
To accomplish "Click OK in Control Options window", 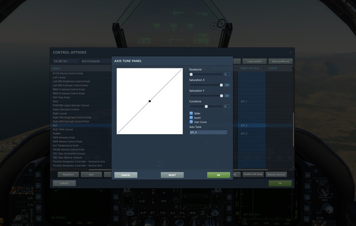I will pos(280,183).
